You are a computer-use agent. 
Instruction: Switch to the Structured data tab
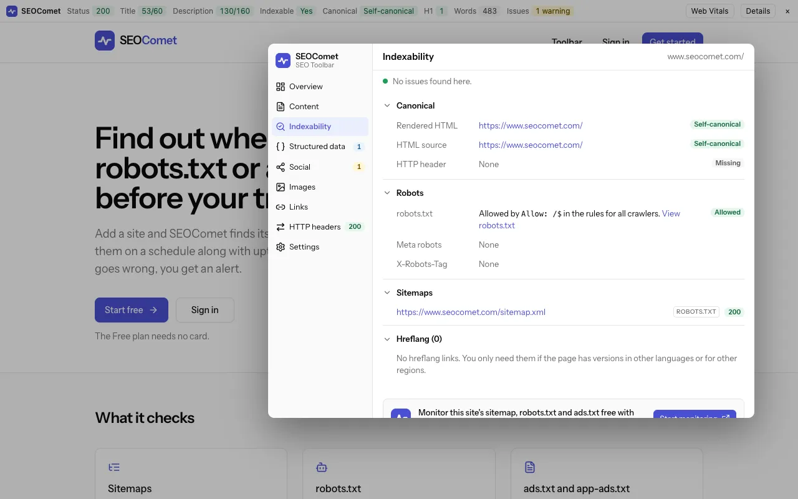pos(320,147)
